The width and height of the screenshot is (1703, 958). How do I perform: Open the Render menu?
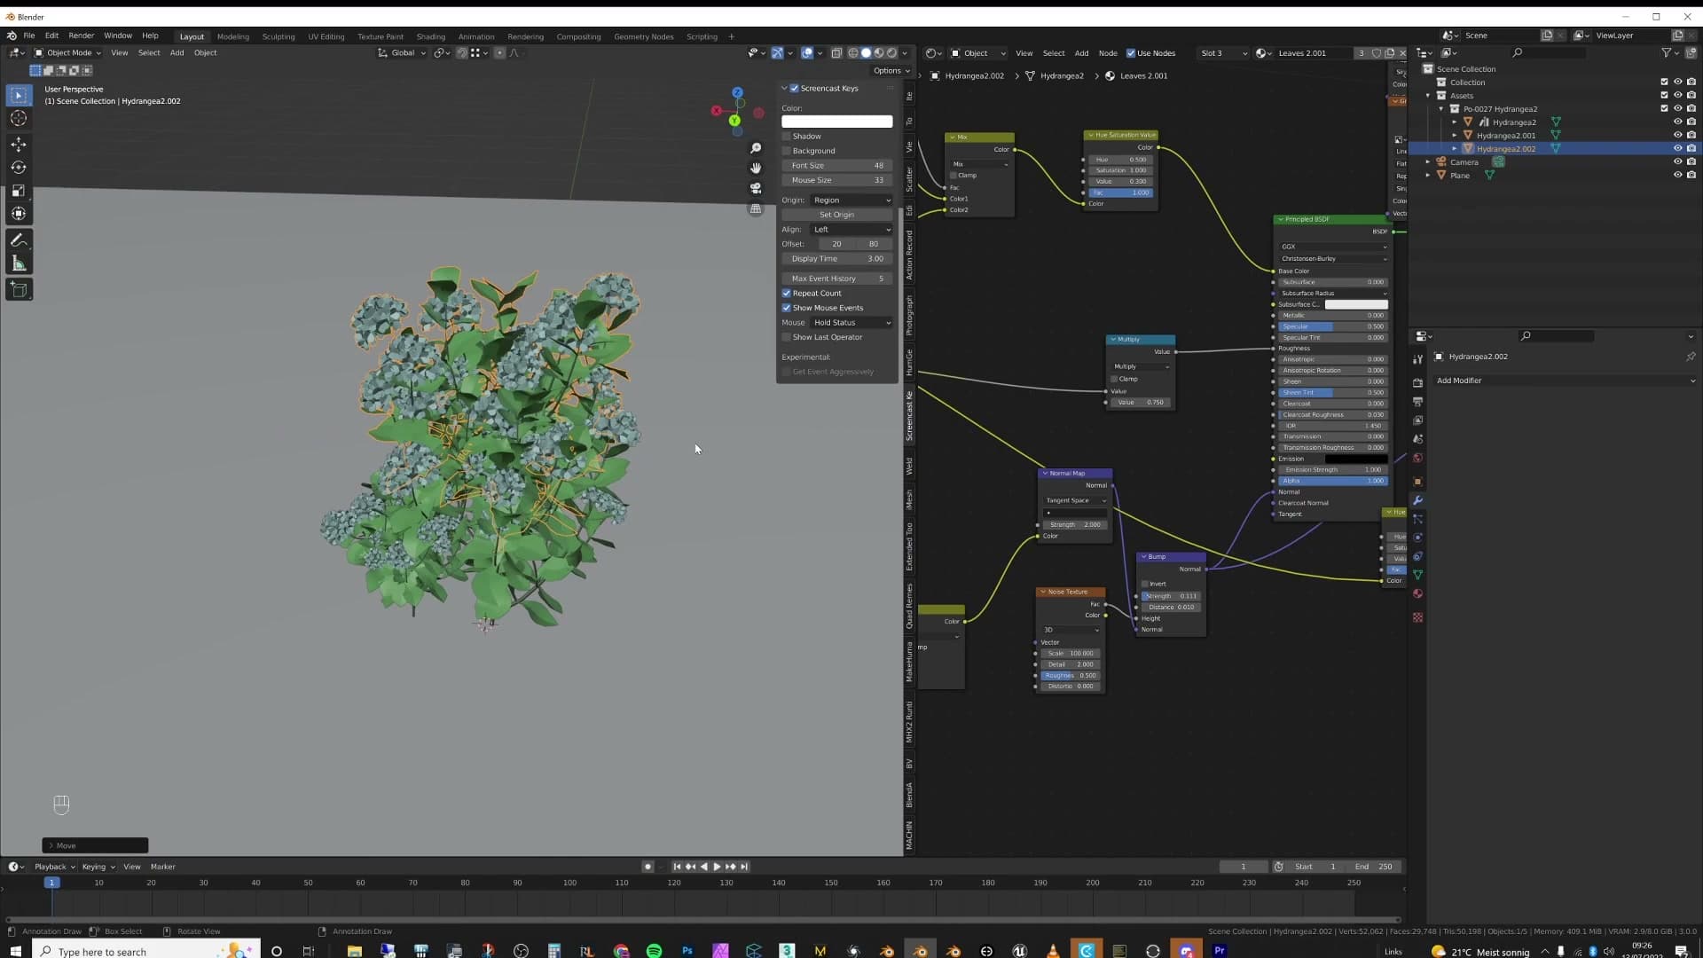pyautogui.click(x=81, y=35)
